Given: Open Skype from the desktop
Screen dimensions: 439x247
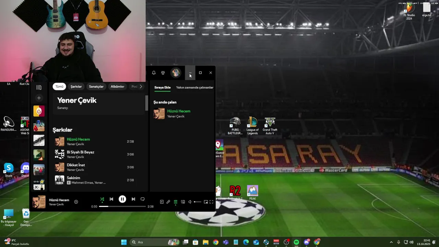Looking at the screenshot, I should coord(8,170).
